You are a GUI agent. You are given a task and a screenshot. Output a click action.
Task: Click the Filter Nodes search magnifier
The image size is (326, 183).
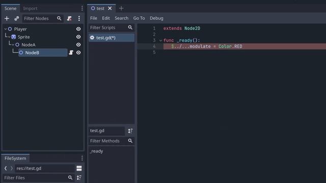59,18
